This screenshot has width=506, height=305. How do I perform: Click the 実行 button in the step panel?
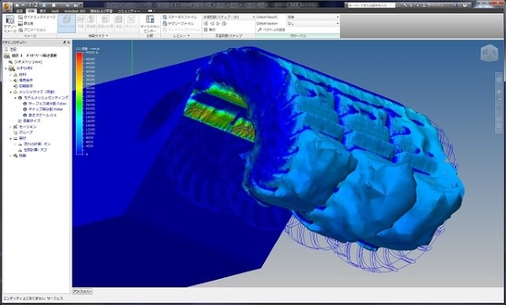[210, 29]
